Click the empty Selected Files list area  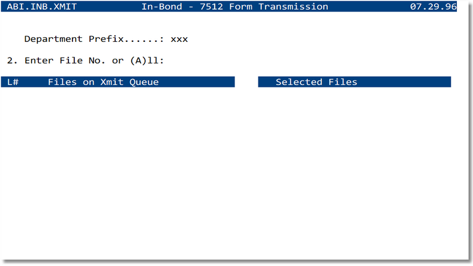(354, 168)
